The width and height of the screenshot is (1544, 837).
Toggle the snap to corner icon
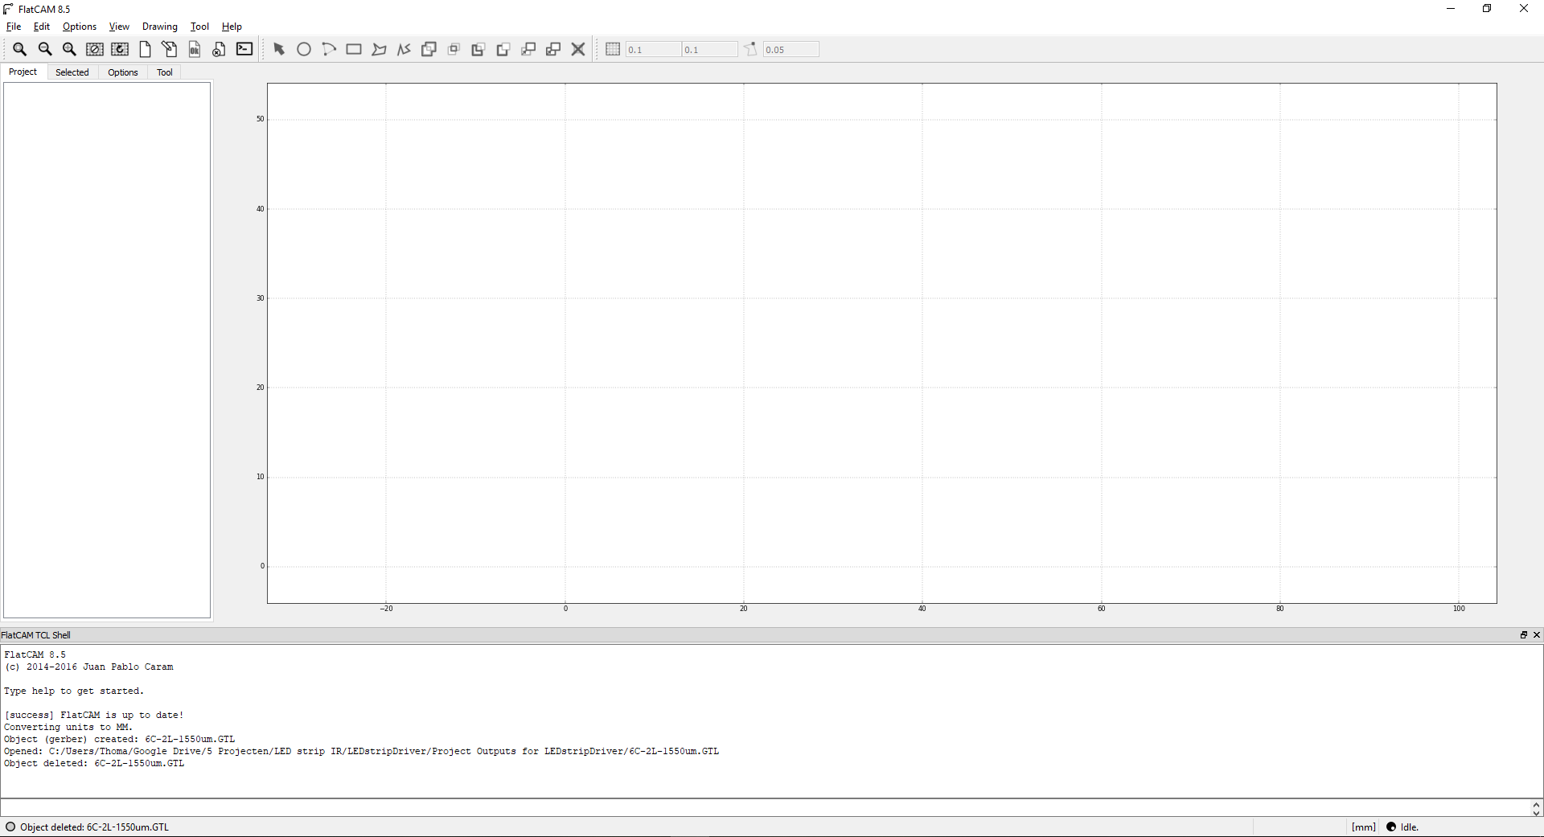click(x=750, y=50)
